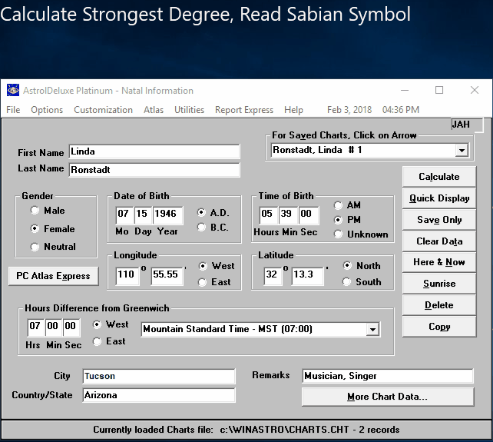Click the Clear Data button
Screen dimensions: 493x442
pos(439,241)
